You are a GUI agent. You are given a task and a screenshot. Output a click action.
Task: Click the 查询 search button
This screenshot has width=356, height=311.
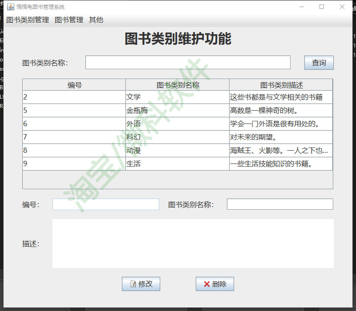(319, 63)
